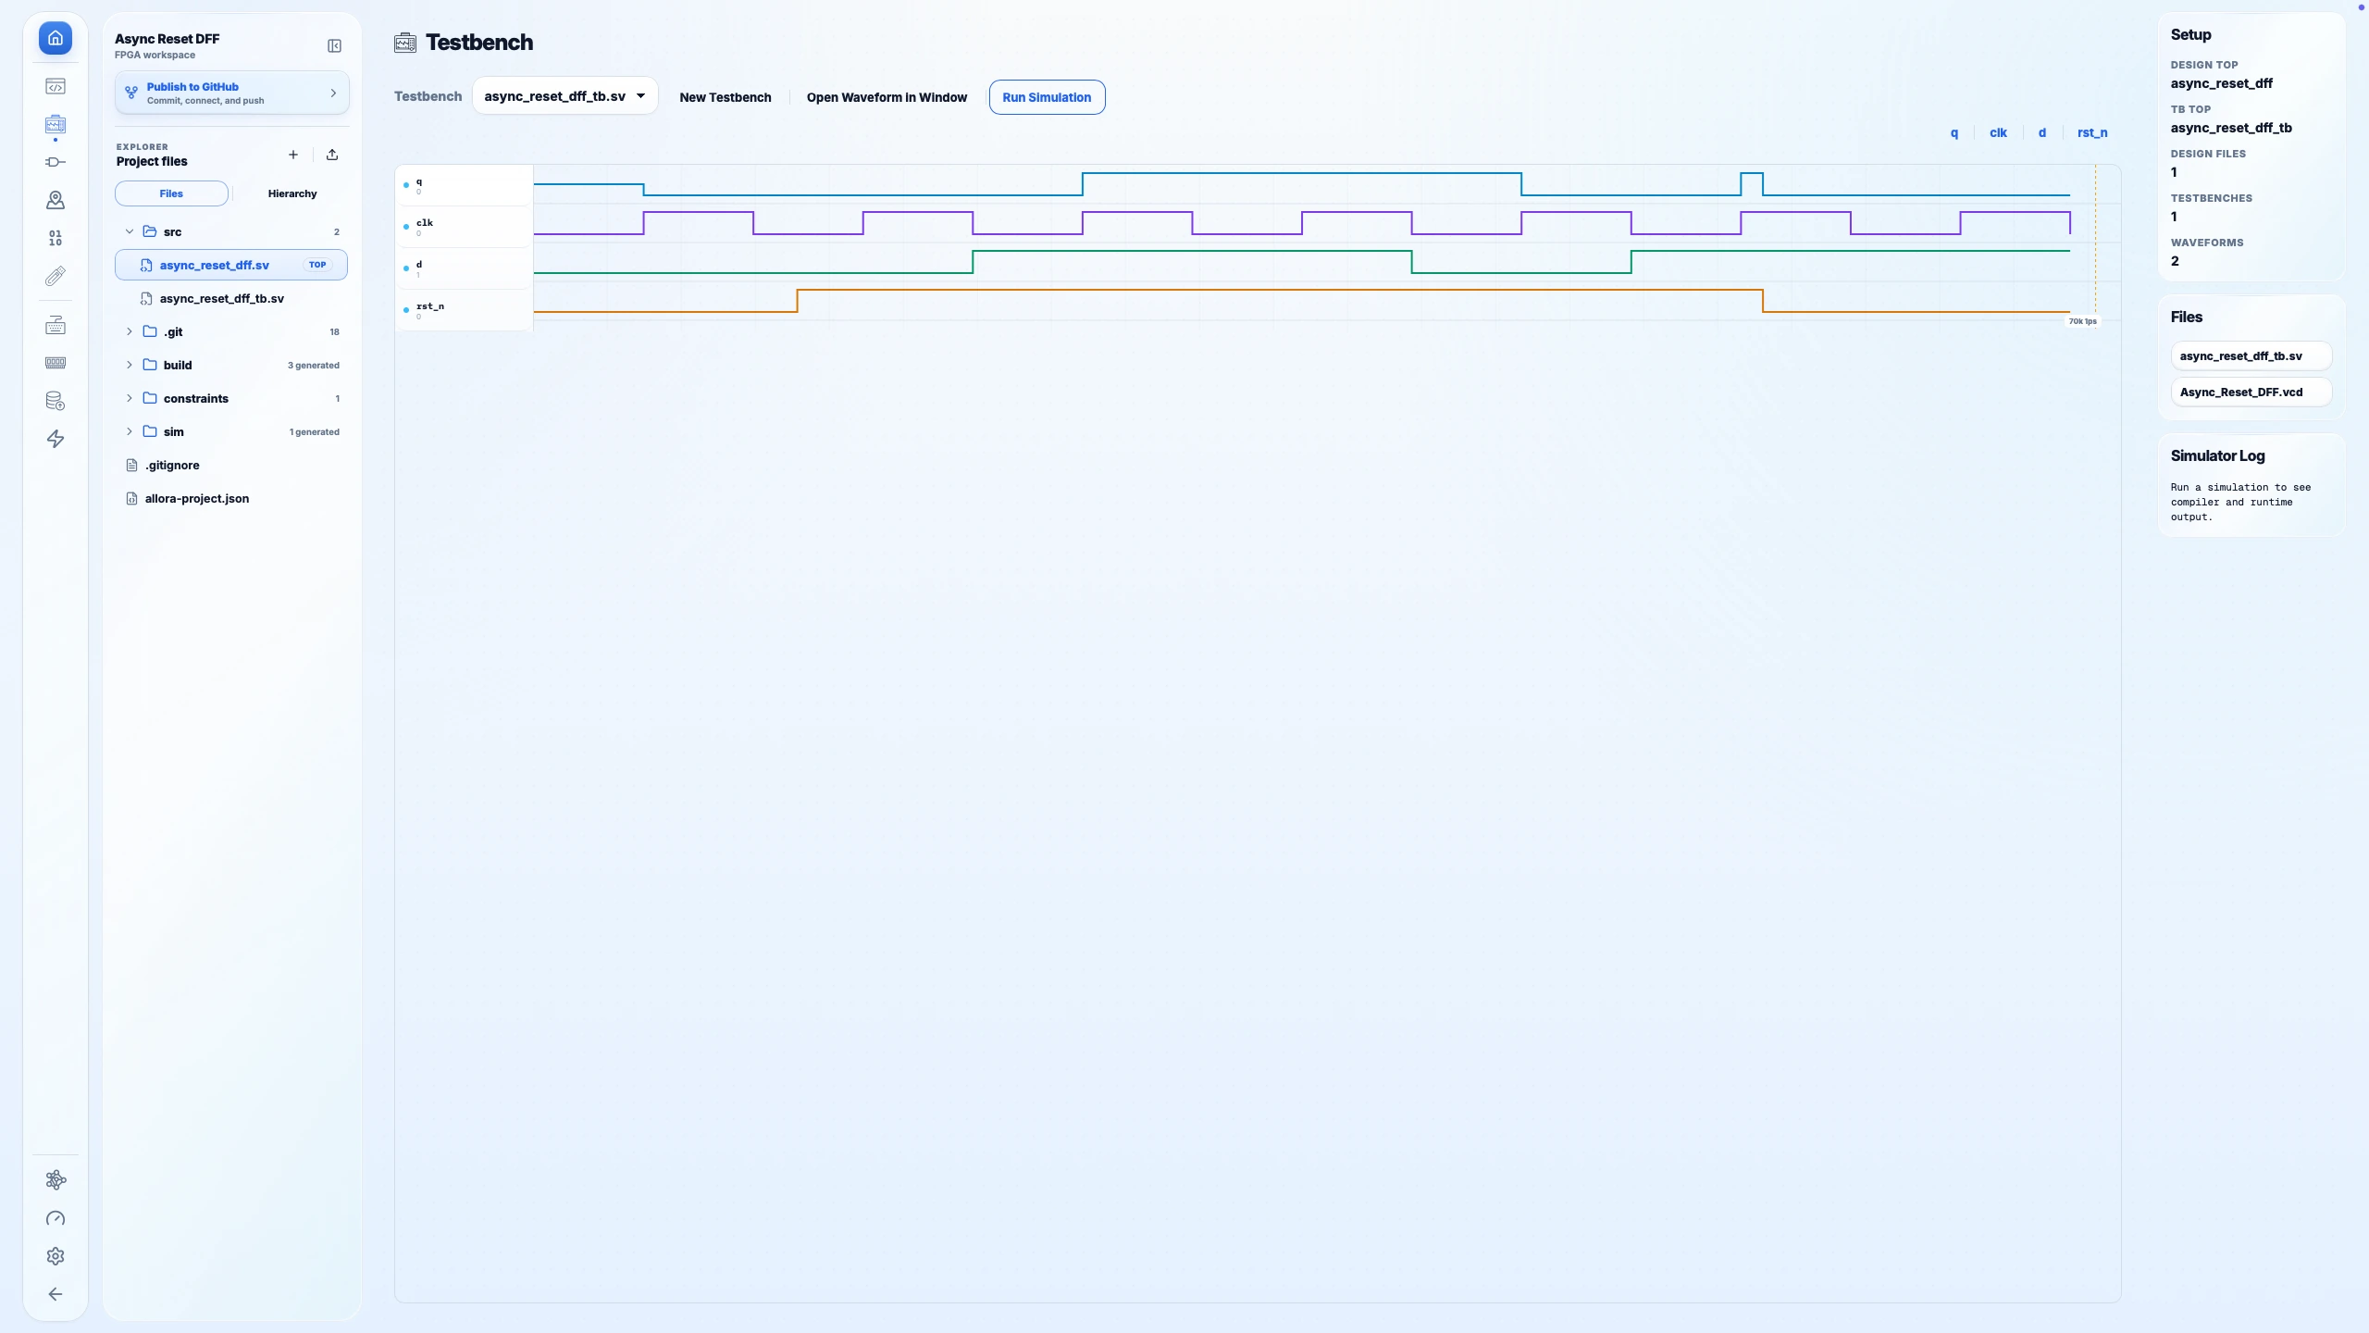Toggle the rst_n signal filter label
This screenshot has width=2369, height=1333.
coord(2092,133)
